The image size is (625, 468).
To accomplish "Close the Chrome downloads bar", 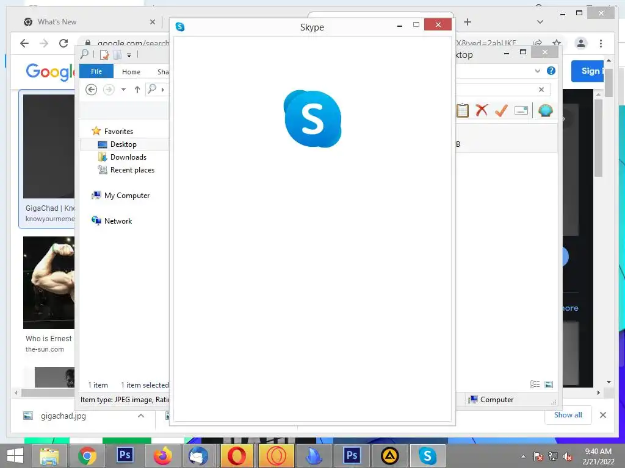I will [x=603, y=414].
